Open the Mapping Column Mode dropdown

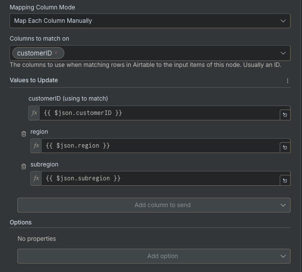tap(150, 21)
